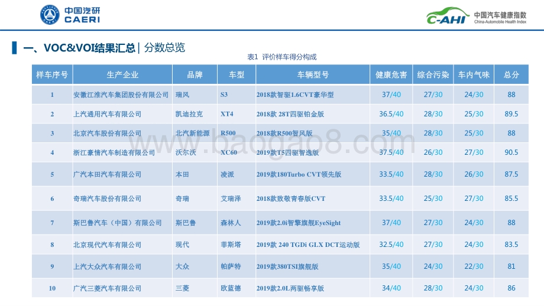Click trim 2019款 240 TGDi GLX DCT运动版

point(308,245)
